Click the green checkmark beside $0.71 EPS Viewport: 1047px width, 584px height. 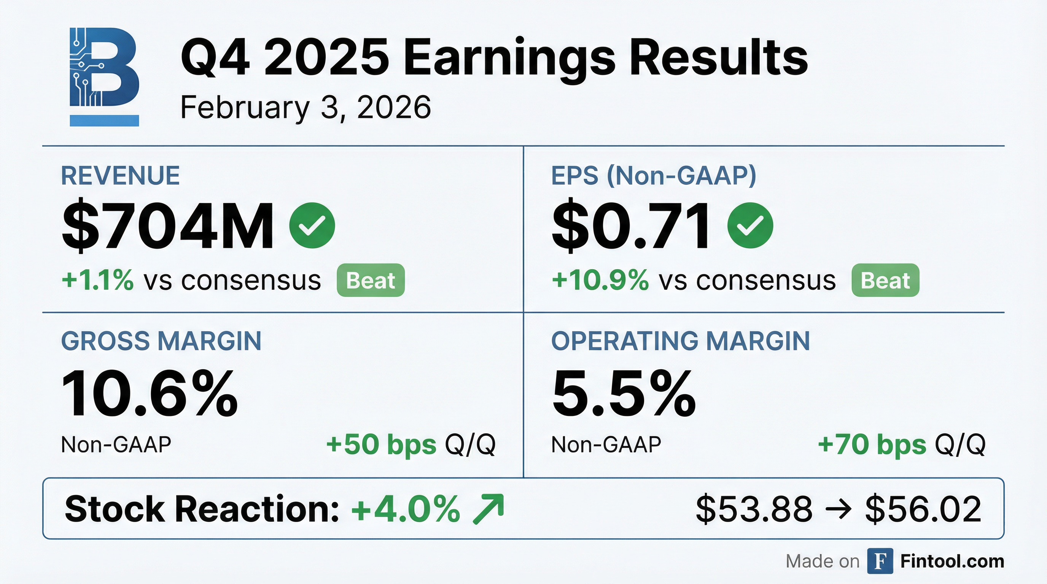click(750, 225)
